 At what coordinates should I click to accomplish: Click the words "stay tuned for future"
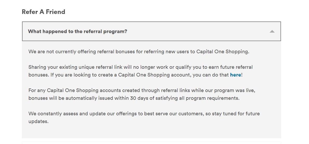click(x=236, y=113)
